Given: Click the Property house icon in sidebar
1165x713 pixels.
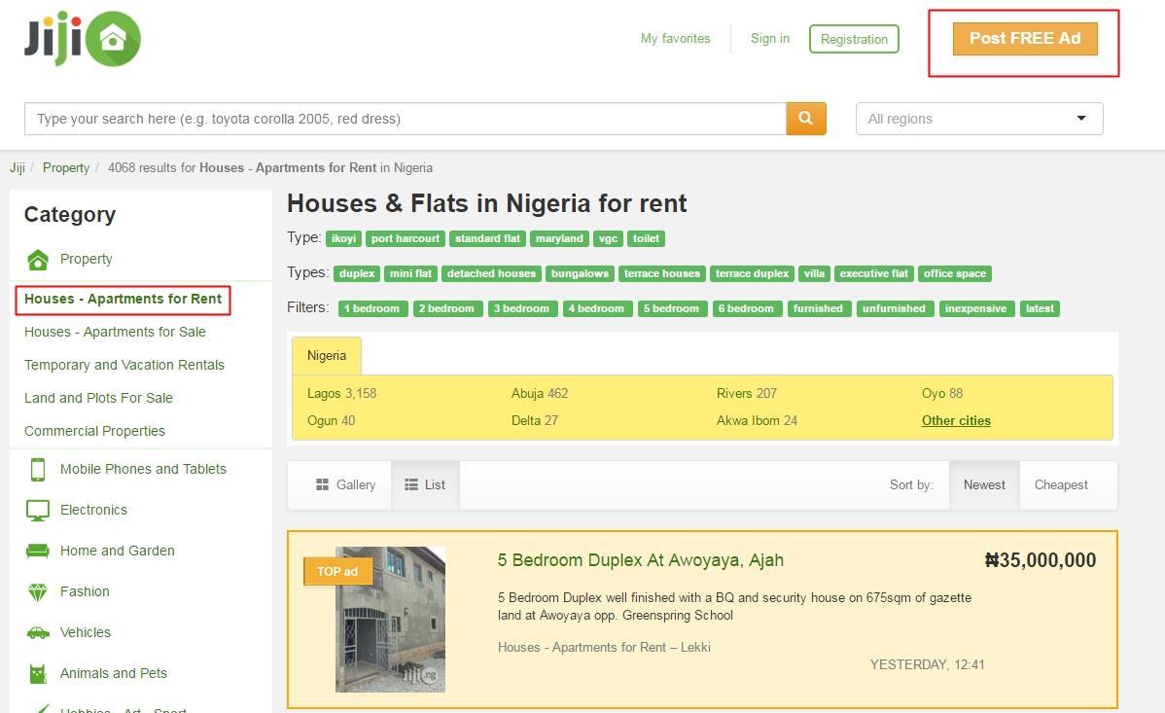Looking at the screenshot, I should tap(38, 260).
